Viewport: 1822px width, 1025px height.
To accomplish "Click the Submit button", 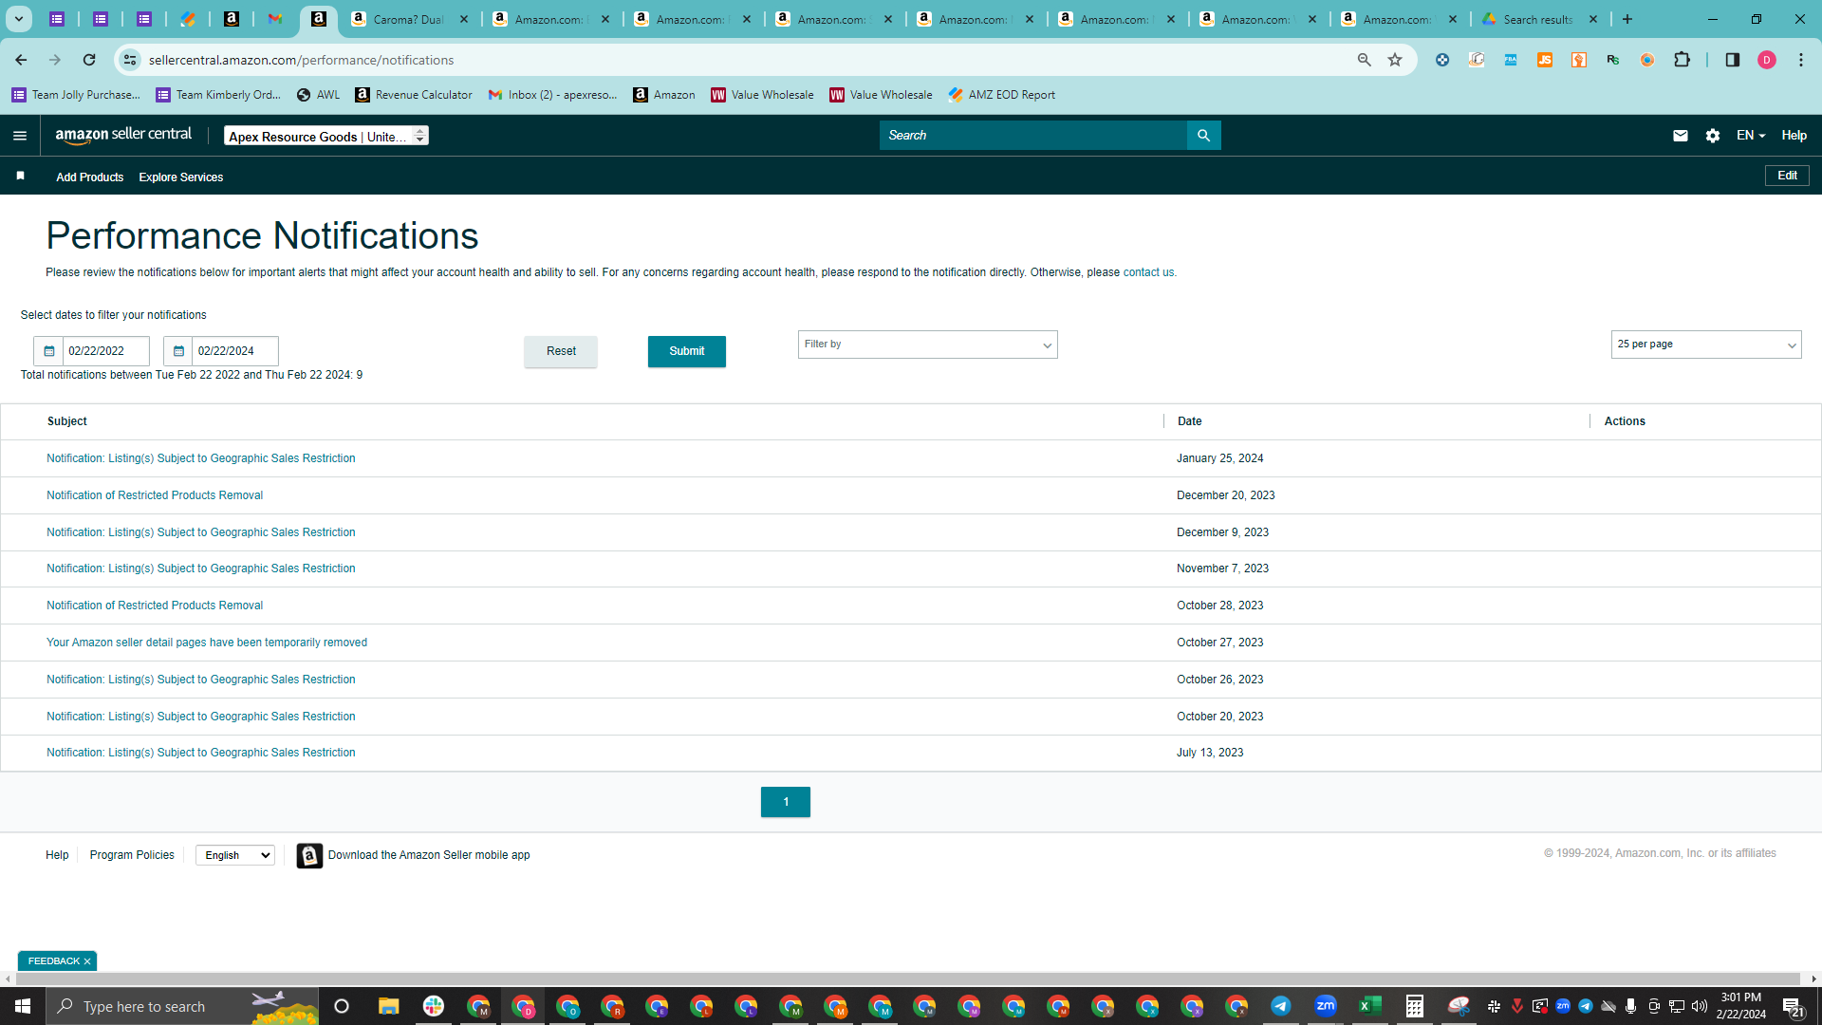I will click(x=686, y=351).
